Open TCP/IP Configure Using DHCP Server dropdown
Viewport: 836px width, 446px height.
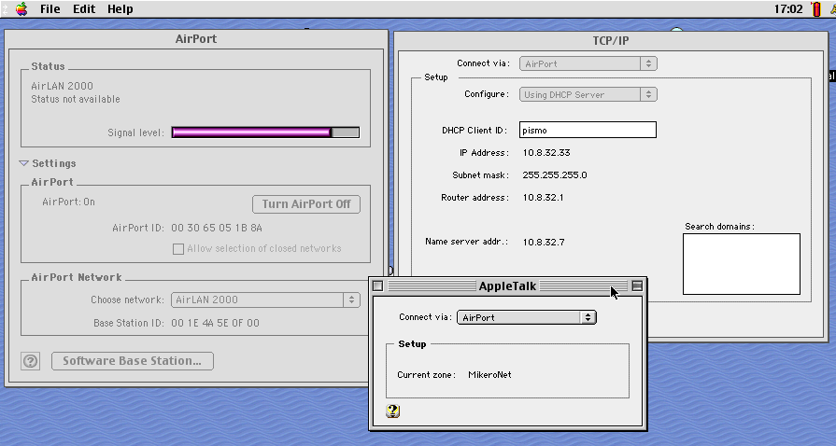[x=588, y=94]
